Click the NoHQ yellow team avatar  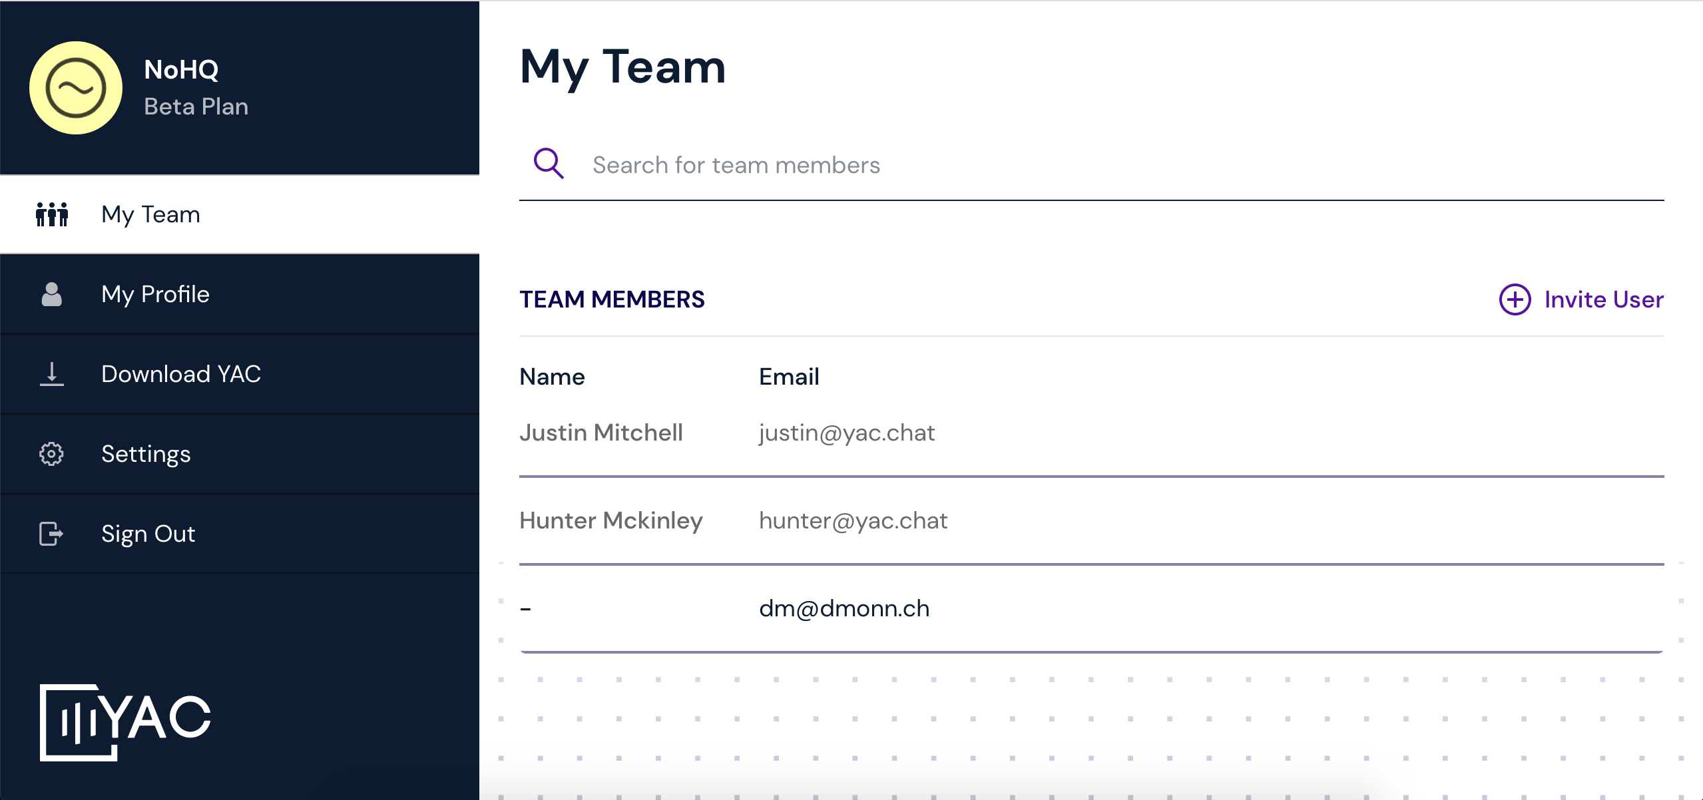click(x=76, y=88)
